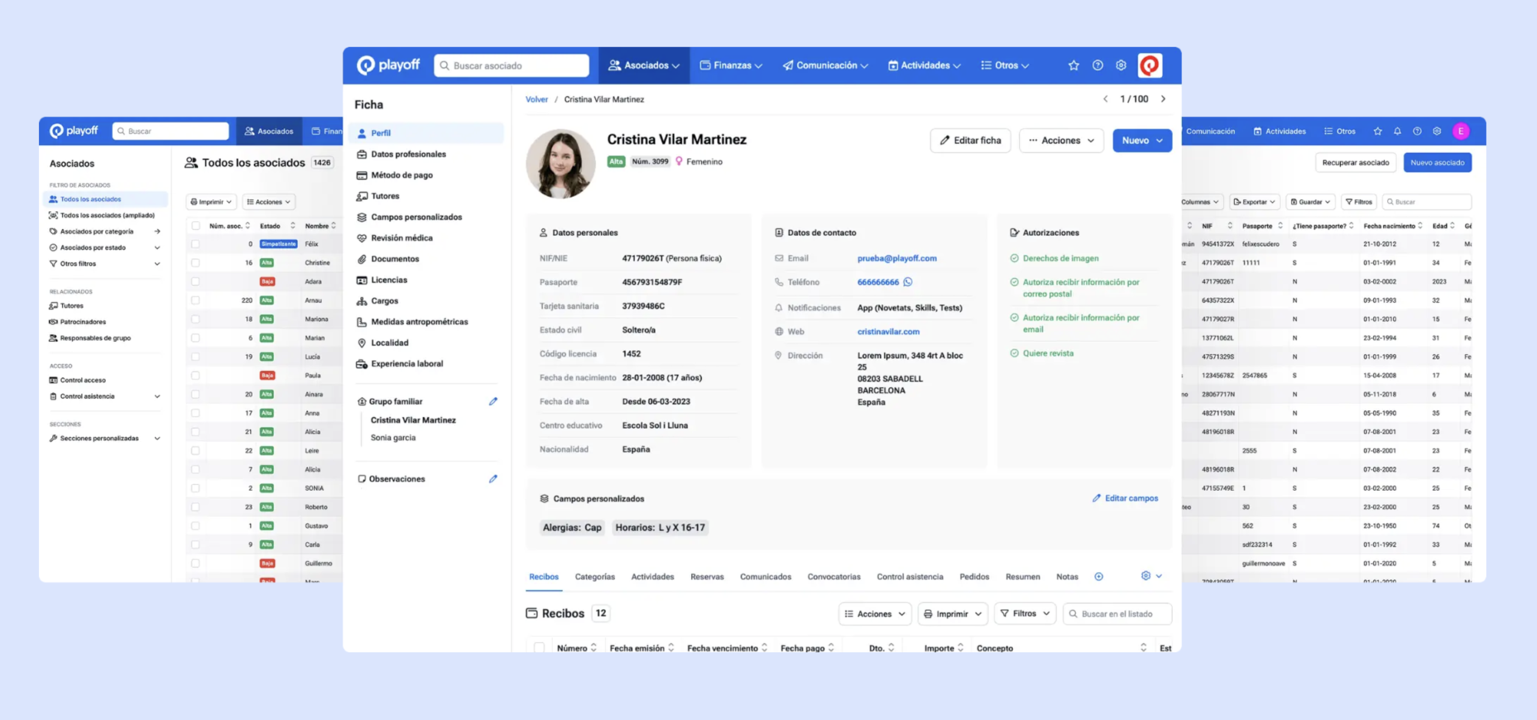Click notification bell icon in right header

1397,131
